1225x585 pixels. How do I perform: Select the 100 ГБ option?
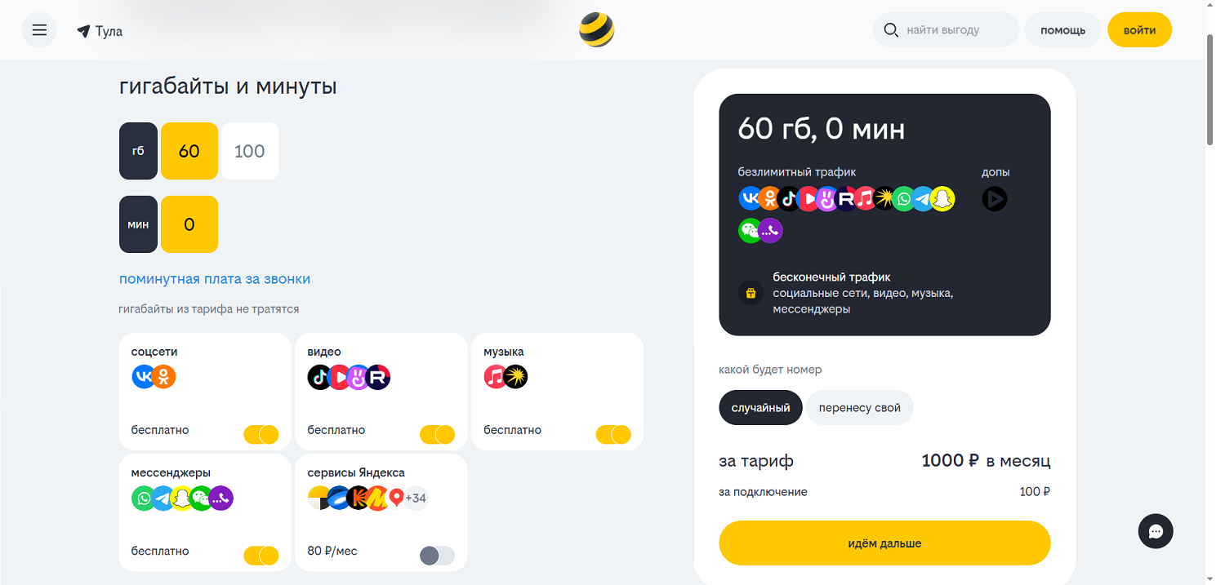pyautogui.click(x=249, y=151)
